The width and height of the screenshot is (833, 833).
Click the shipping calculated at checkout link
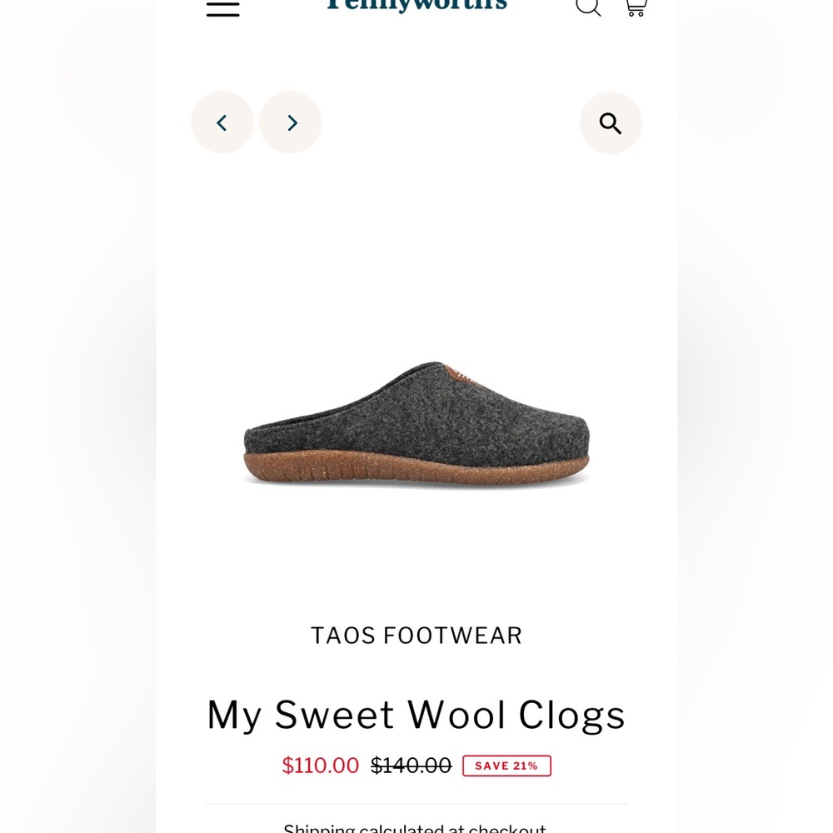pos(414,826)
